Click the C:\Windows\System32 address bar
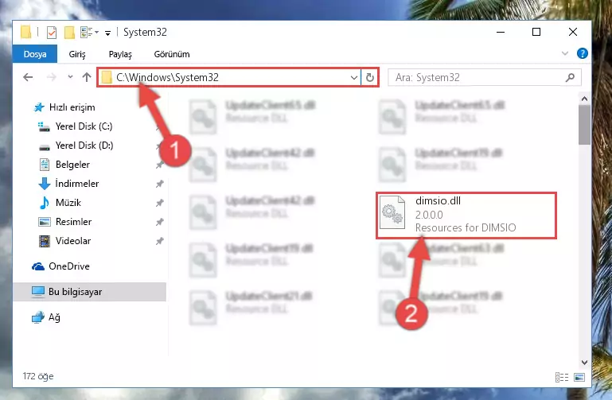The image size is (612, 400). pos(229,77)
